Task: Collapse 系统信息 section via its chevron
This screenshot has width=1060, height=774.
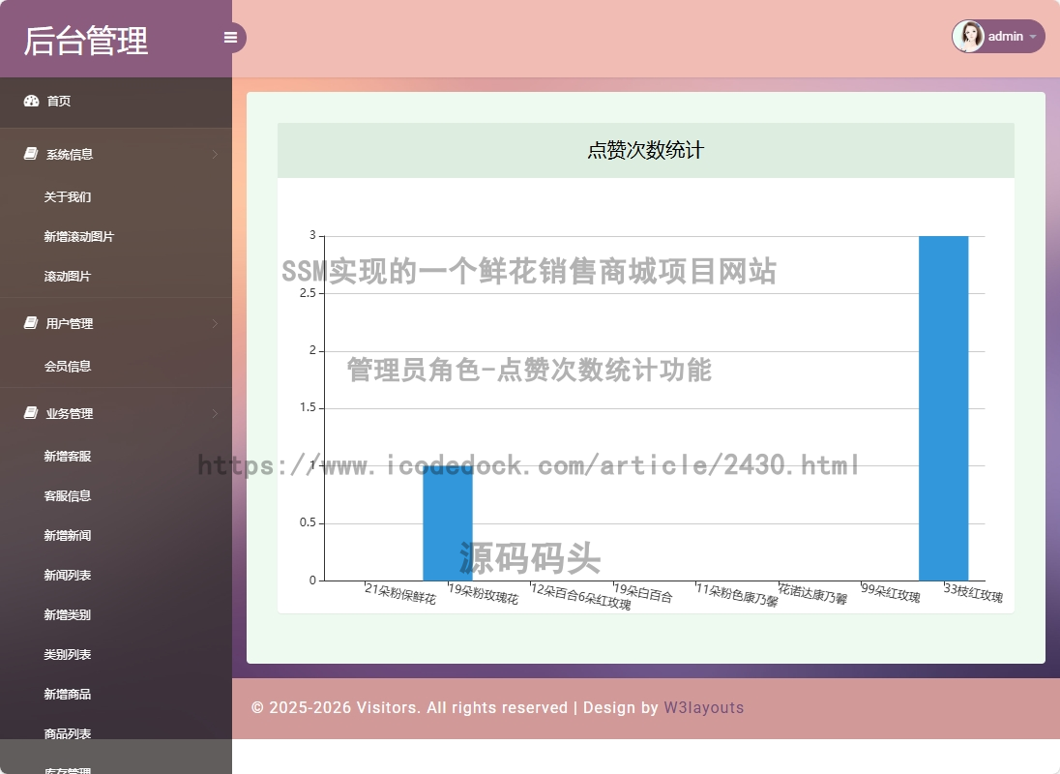Action: [215, 154]
